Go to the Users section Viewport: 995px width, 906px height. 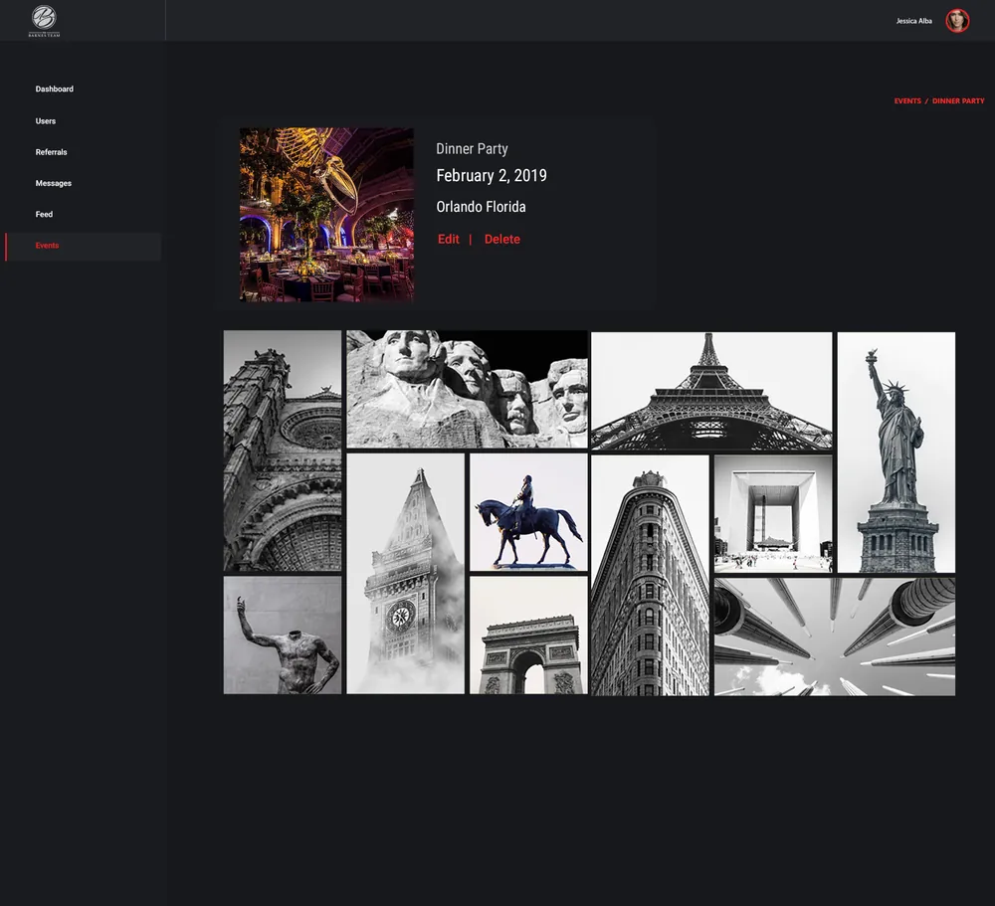click(x=46, y=120)
